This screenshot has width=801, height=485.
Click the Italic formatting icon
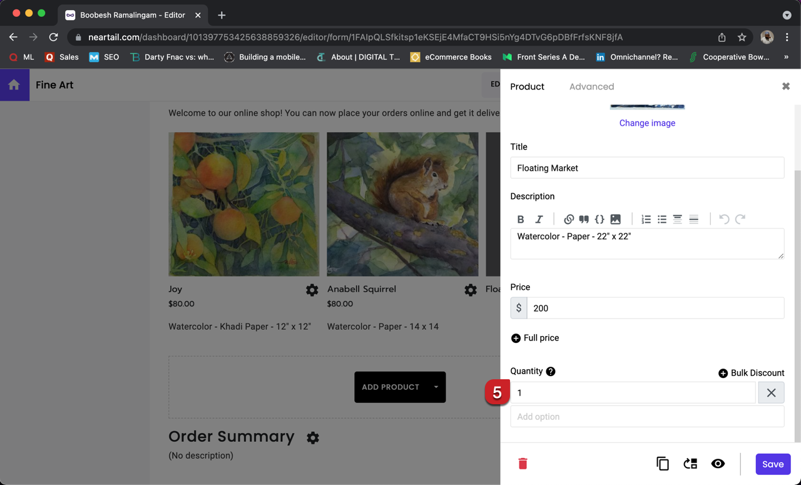pyautogui.click(x=539, y=219)
